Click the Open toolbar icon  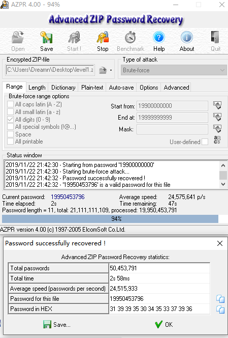[18, 41]
